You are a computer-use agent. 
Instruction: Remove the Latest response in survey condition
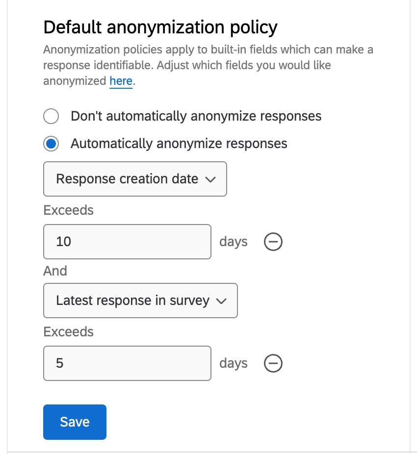click(x=273, y=363)
